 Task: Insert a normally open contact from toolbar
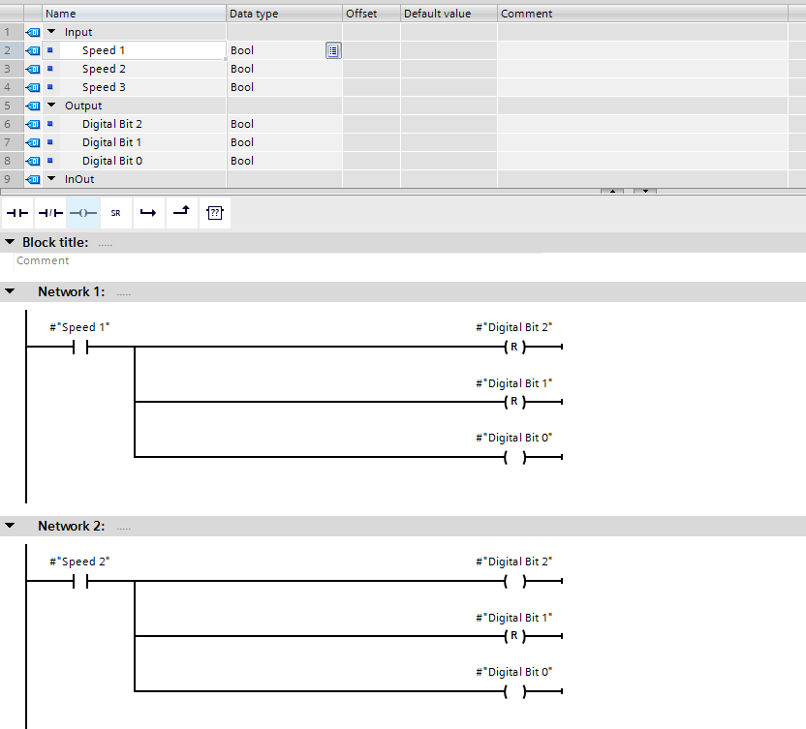point(17,213)
